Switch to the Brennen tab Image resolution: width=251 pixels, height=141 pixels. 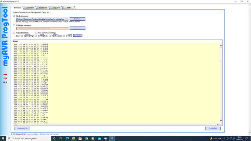pos(17,8)
